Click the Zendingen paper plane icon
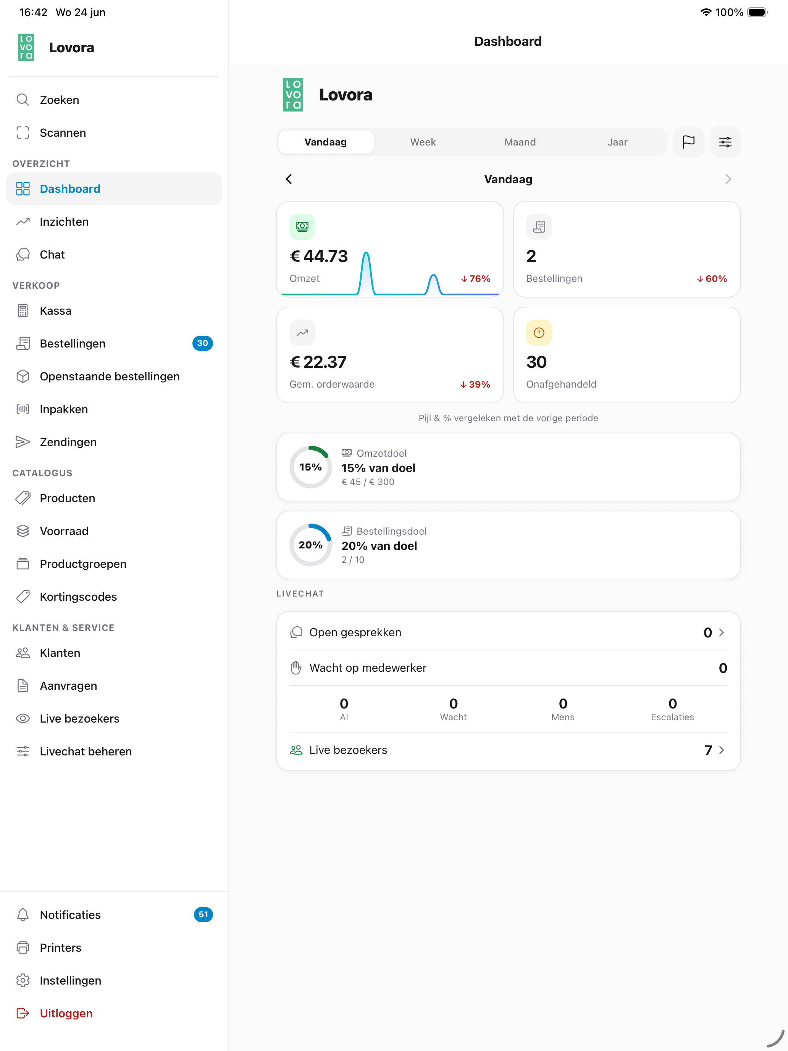Image resolution: width=788 pixels, height=1051 pixels. [x=23, y=442]
